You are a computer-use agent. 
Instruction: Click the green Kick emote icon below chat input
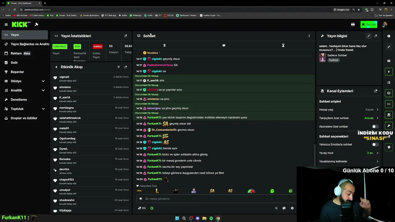pos(152,208)
